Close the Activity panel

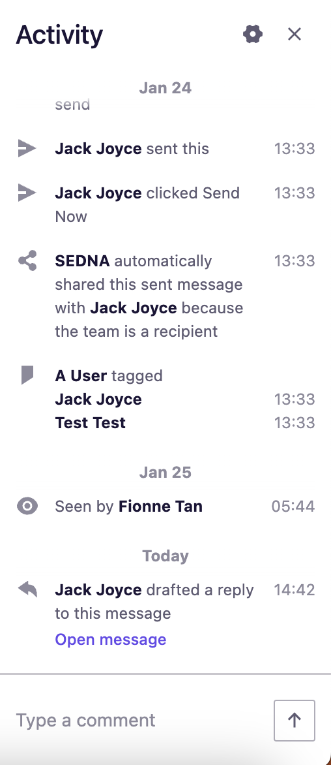click(x=295, y=34)
